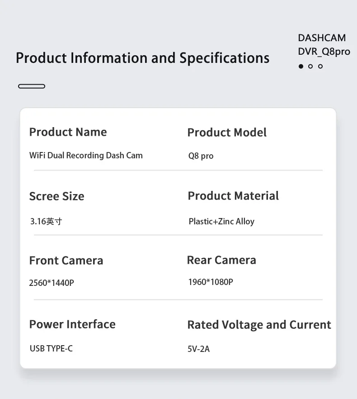Screen dimensions: 357x399
Task: Click the DASHCAM DVR_Q8pro label
Action: tap(324, 45)
